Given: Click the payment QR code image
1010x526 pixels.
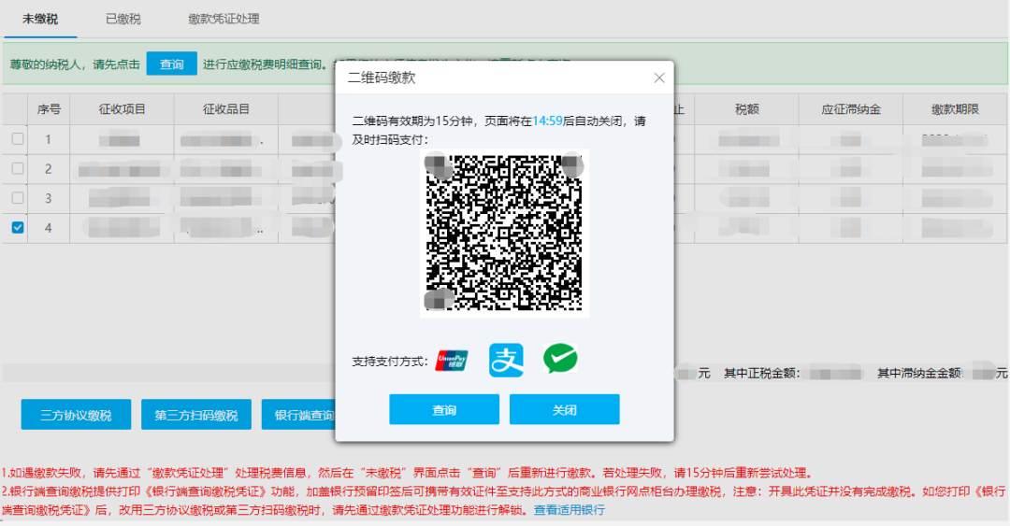Looking at the screenshot, I should click(504, 233).
